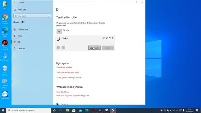The image size is (201, 113).
Task: Open Seçenekler for Türkçe
Action: click(x=94, y=48)
